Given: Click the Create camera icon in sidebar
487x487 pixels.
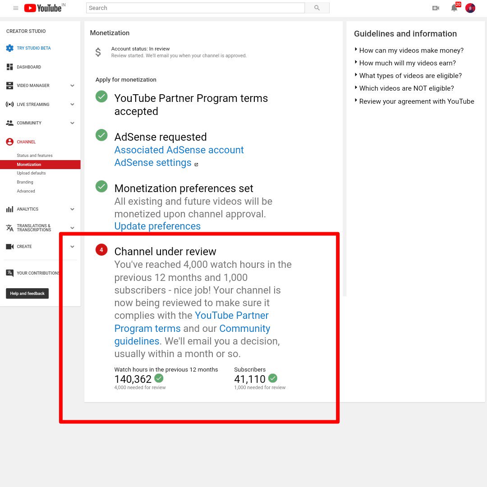Looking at the screenshot, I should pyautogui.click(x=9, y=247).
